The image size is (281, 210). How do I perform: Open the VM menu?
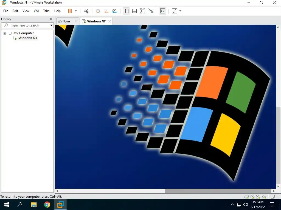click(36, 11)
